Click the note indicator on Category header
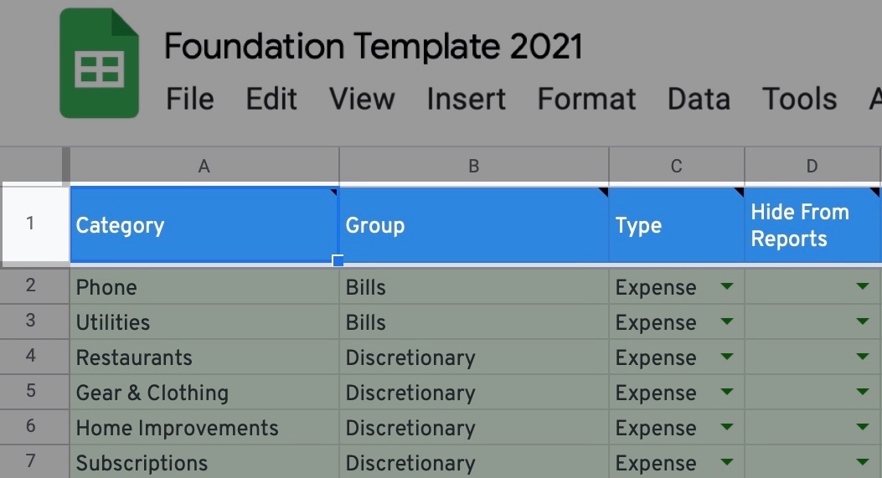 [334, 193]
